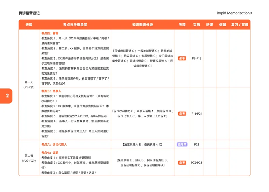Click the 第二天 (P22-P39) cell
The height and width of the screenshot is (192, 269).
click(29, 158)
